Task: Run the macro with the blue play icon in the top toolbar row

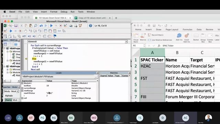Action: click(x=51, y=25)
